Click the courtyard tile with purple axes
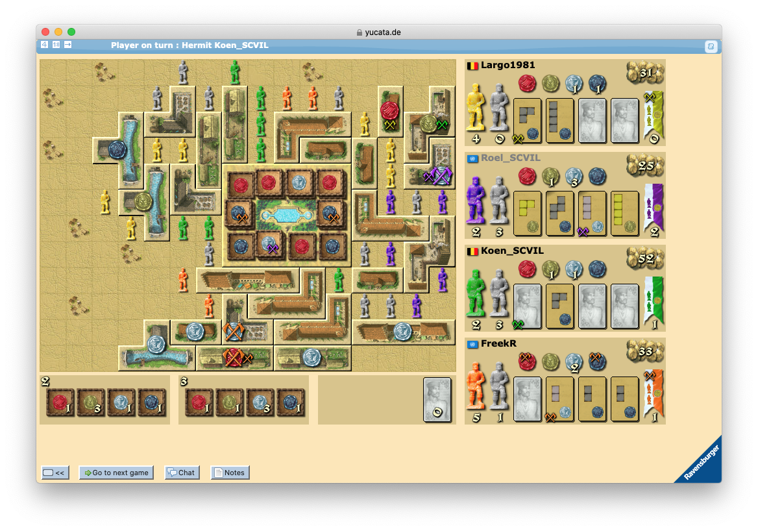The image size is (758, 531). point(270,245)
